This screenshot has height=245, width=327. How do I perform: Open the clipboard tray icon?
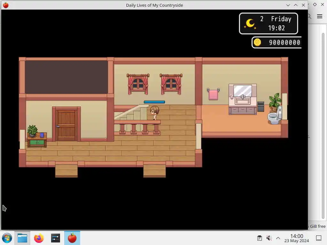[x=259, y=238]
